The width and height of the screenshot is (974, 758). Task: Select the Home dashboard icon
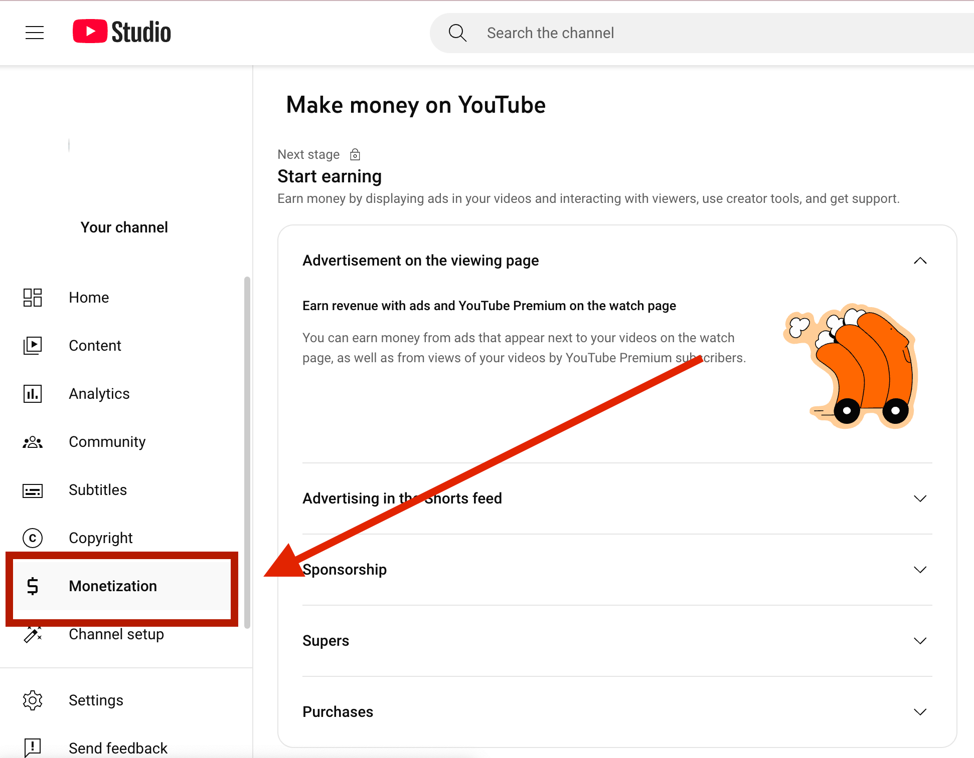tap(32, 298)
